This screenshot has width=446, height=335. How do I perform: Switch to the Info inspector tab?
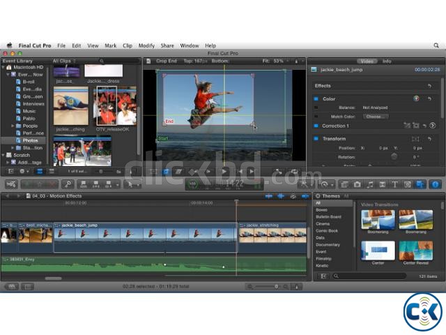387,61
